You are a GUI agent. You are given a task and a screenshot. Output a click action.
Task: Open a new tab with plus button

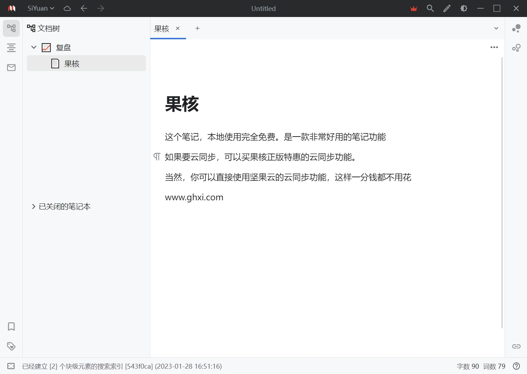[x=197, y=28]
